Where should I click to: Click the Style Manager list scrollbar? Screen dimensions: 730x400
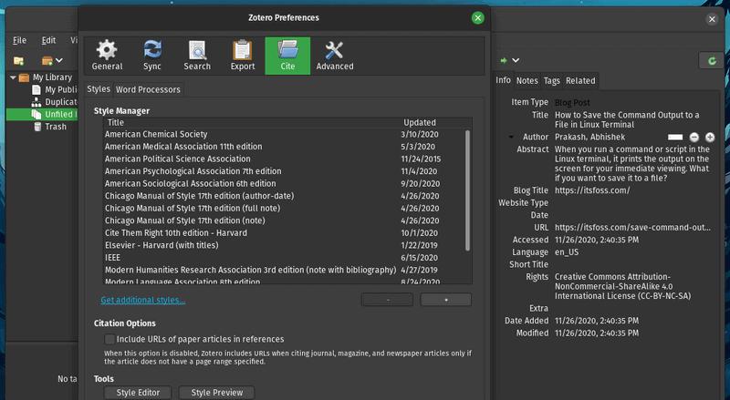(x=467, y=190)
